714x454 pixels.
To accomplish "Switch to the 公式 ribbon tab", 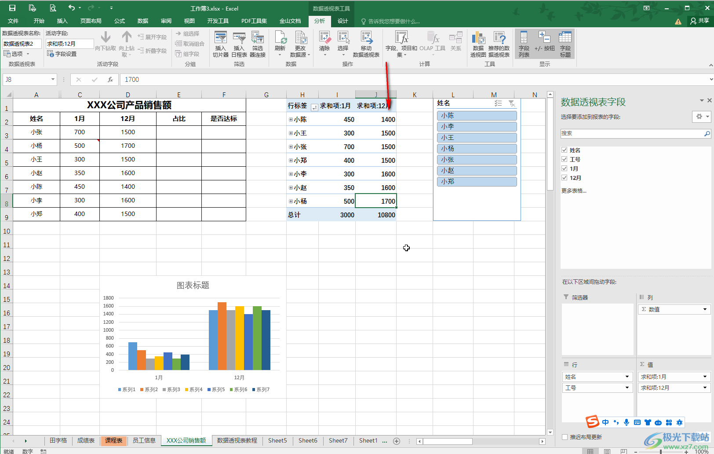I will (120, 21).
